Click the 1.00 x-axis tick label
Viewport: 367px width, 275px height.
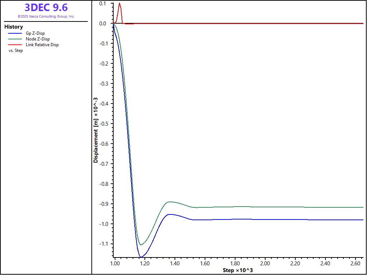(x=115, y=263)
